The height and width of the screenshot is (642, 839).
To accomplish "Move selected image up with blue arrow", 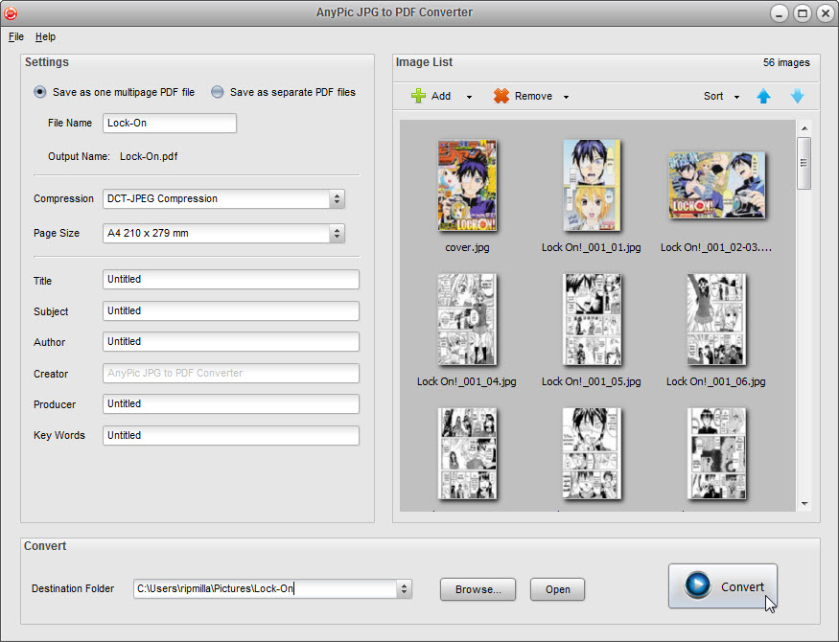I will coord(763,96).
